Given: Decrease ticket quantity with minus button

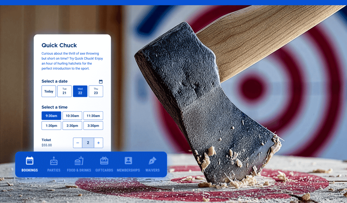Looking at the screenshot, I should 77,143.
